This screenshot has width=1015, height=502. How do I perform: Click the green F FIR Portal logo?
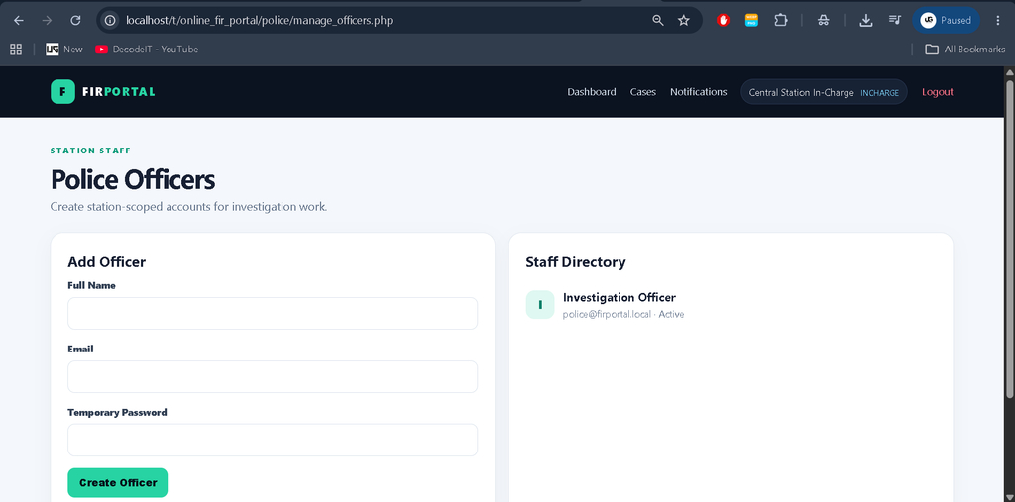pyautogui.click(x=62, y=92)
